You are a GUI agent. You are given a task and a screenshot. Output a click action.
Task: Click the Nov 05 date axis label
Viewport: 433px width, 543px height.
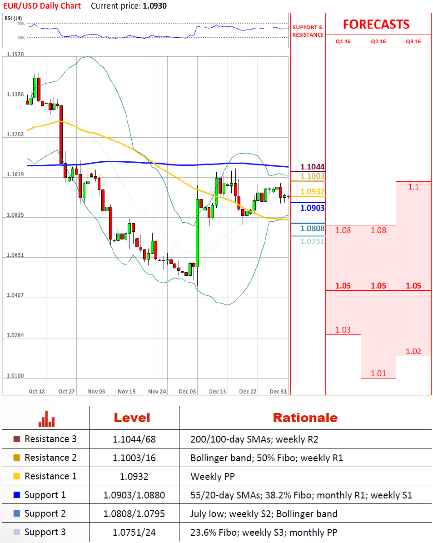click(x=96, y=392)
